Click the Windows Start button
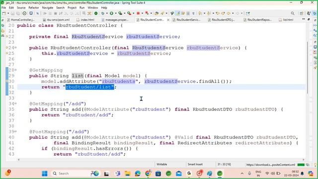318x179 pixels. (x=44, y=174)
